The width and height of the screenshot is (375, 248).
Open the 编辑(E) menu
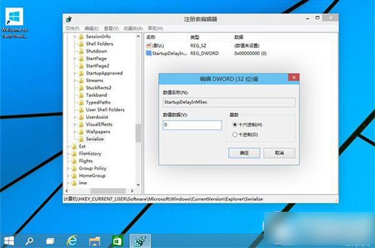(92, 28)
